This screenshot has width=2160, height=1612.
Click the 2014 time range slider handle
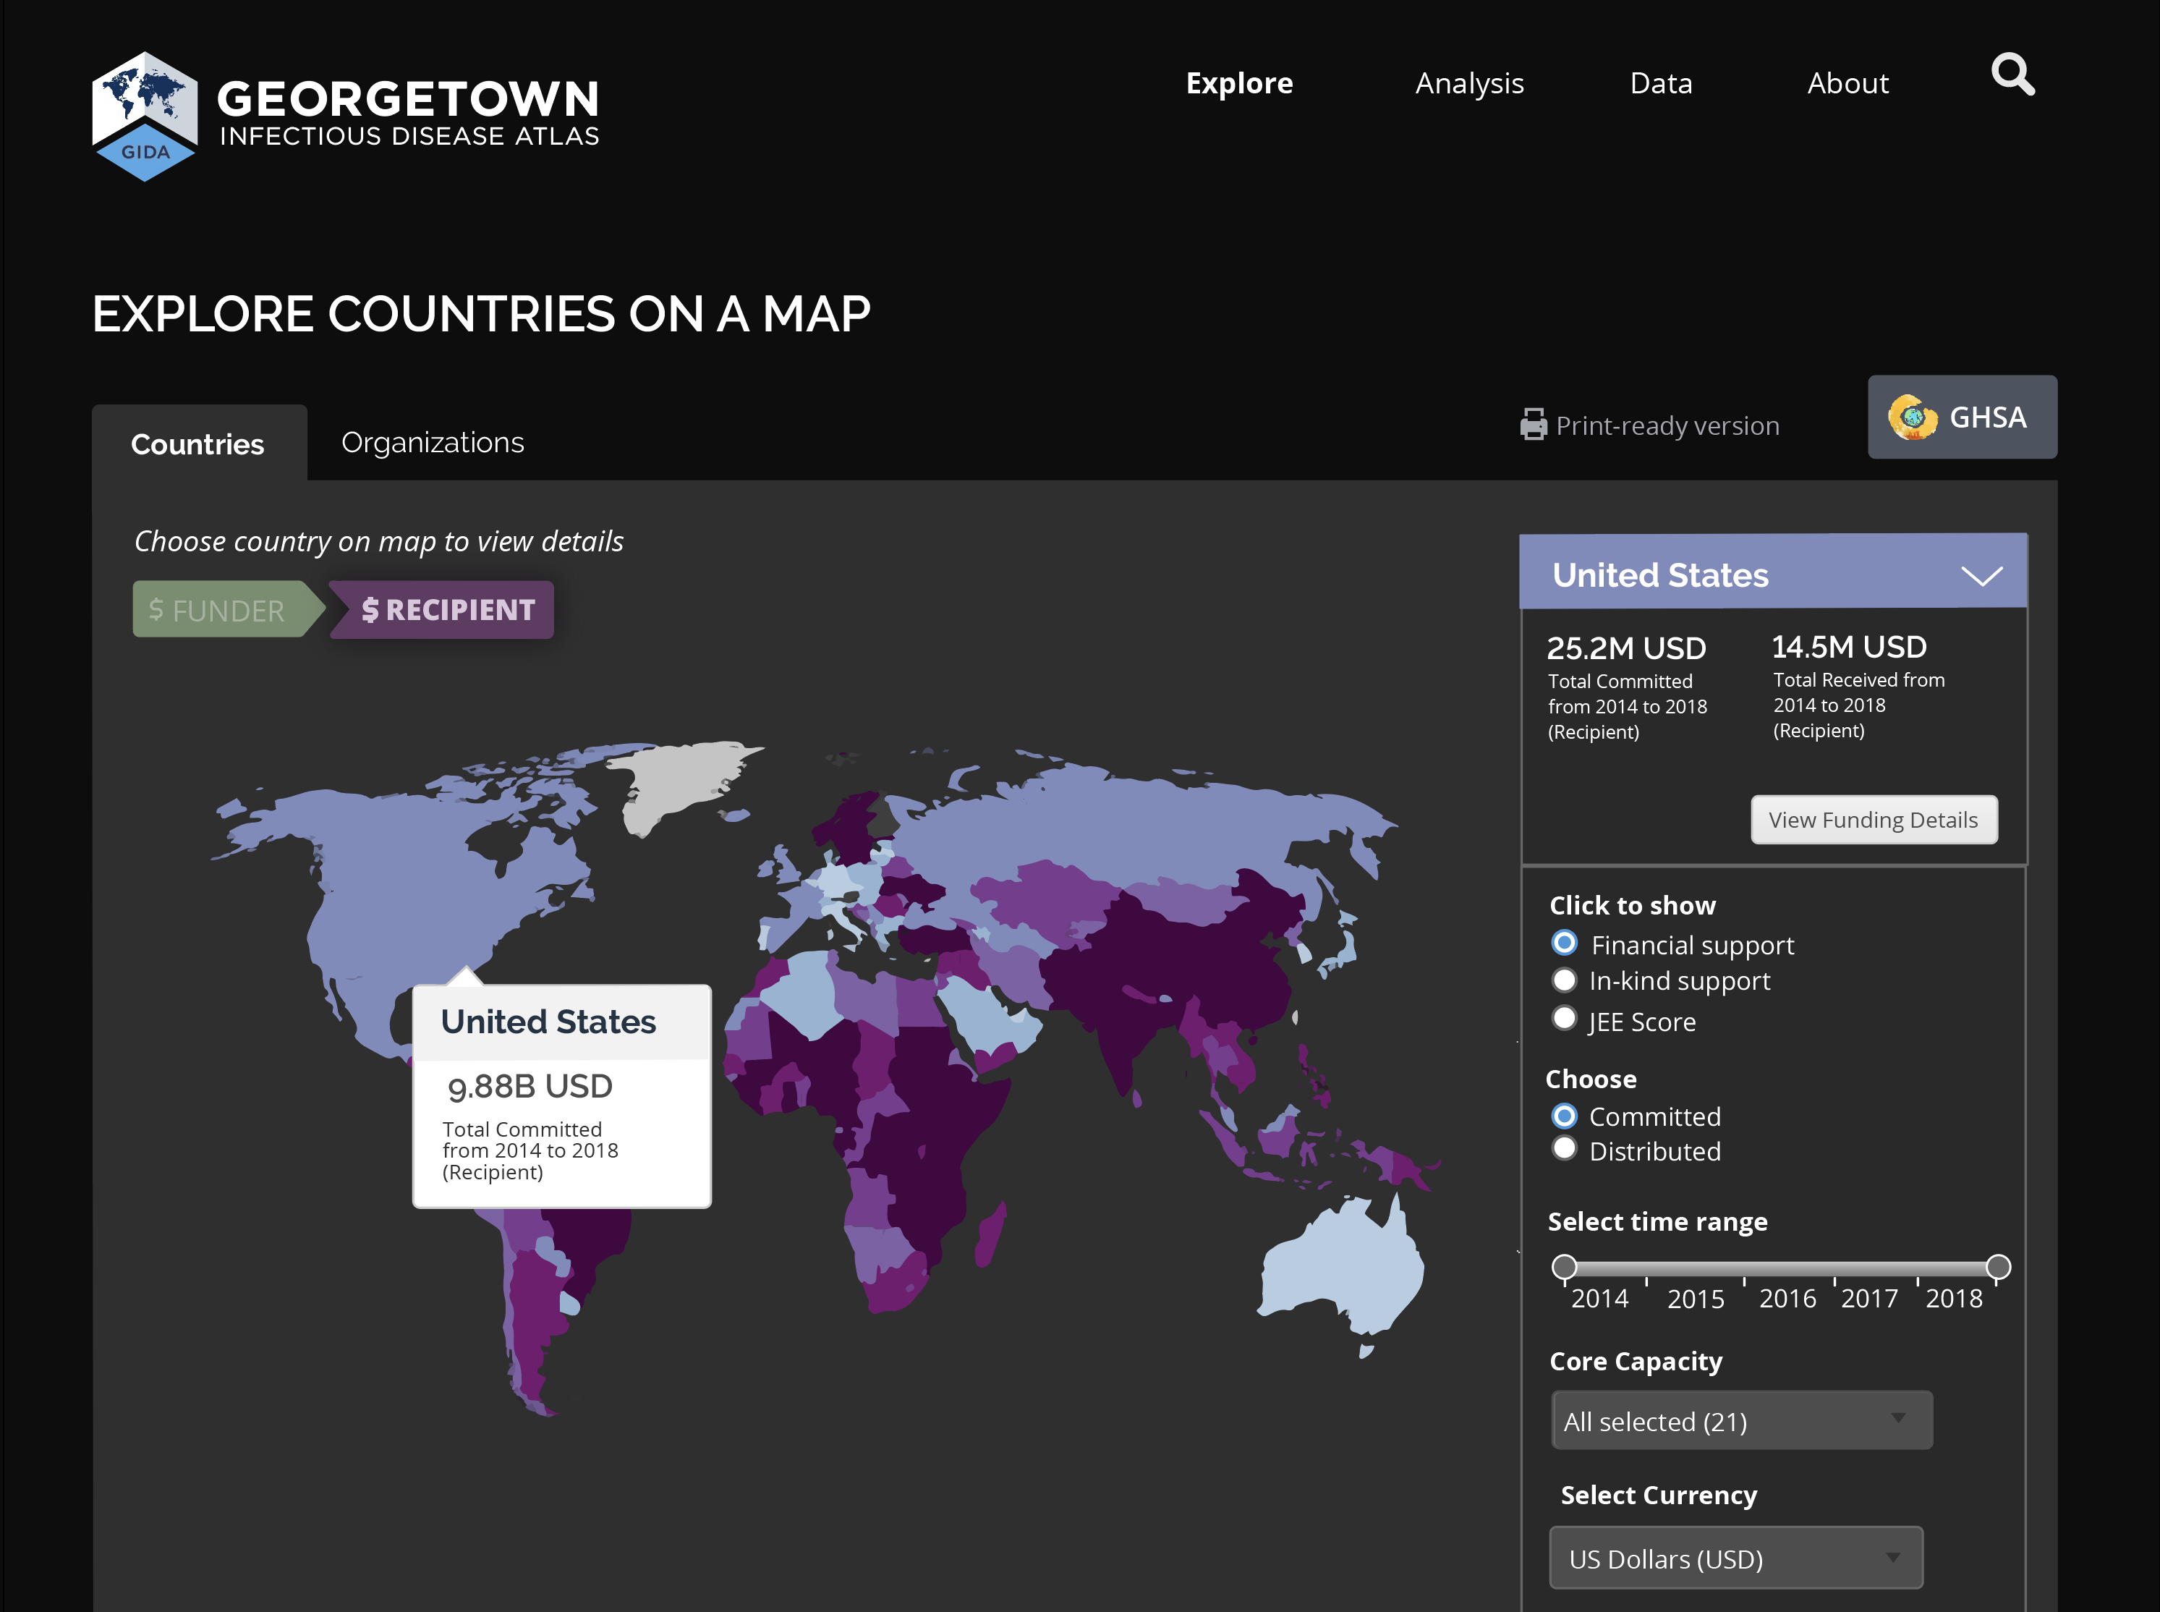click(x=1564, y=1267)
